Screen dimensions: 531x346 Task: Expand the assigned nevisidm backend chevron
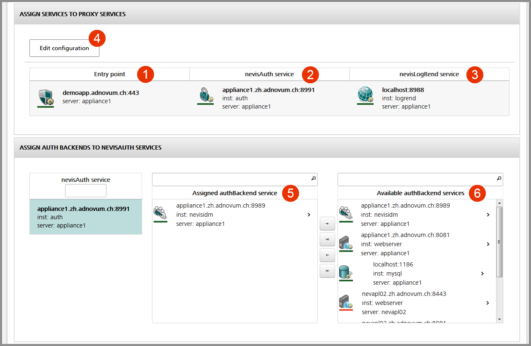tap(309, 215)
